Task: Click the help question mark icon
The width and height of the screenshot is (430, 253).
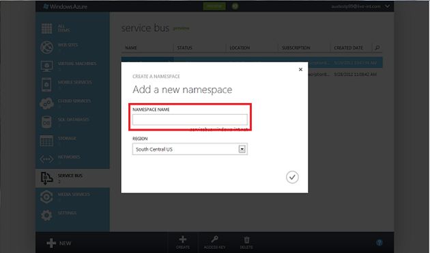Action: tap(379, 242)
